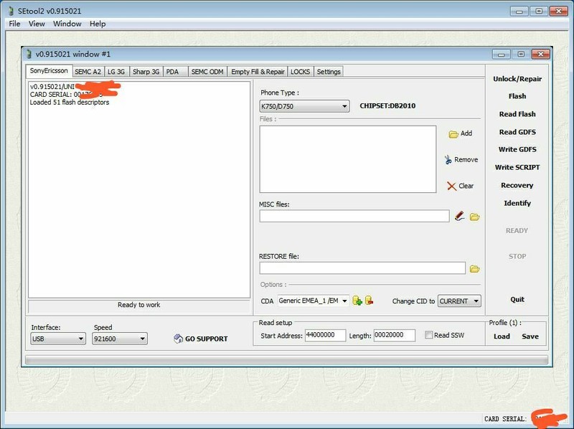
Task: Maximize the inner window #1
Action: [x=521, y=55]
